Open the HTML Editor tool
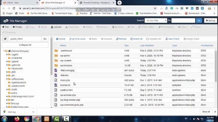This screenshot has width=218, height=122. click(x=146, y=27)
